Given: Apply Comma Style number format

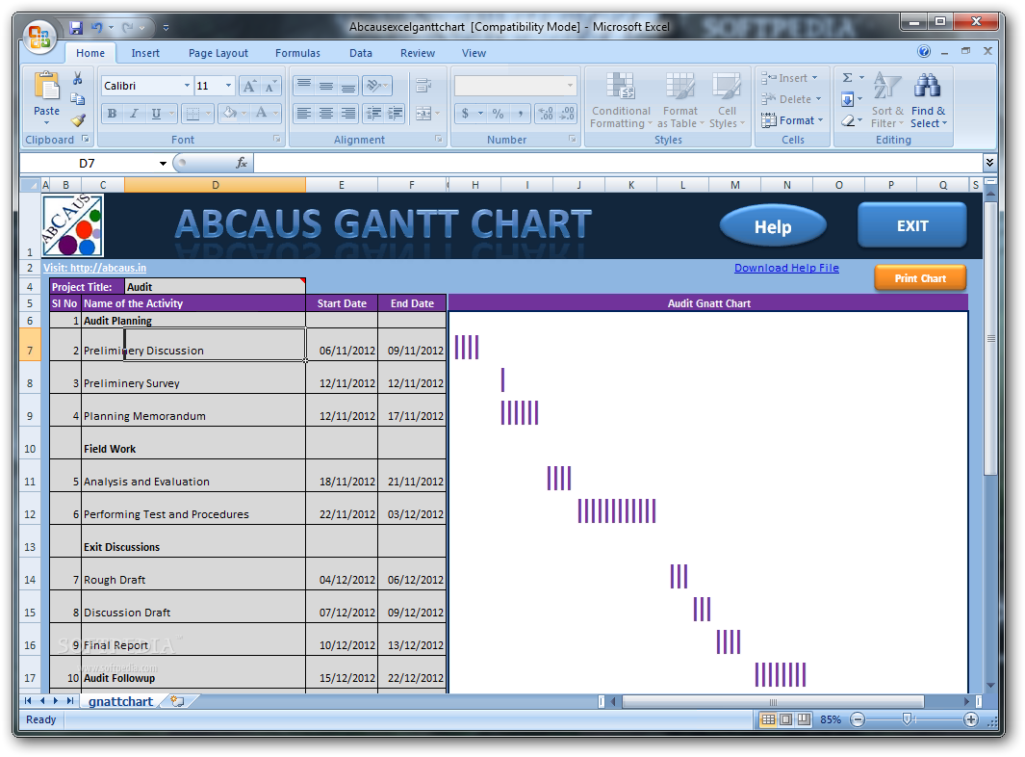Looking at the screenshot, I should coord(521,114).
